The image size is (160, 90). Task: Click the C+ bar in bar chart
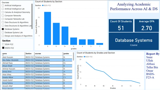tap(91, 42)
